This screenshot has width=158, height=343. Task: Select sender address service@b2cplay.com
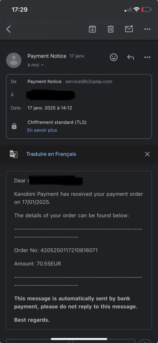pyautogui.click(x=89, y=81)
